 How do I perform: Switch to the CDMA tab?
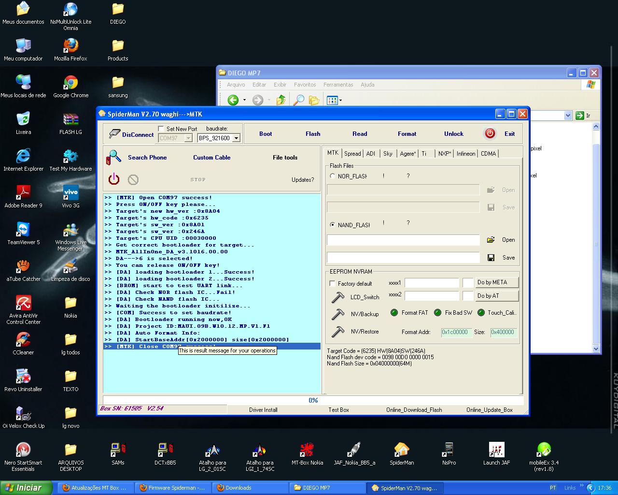click(x=488, y=154)
